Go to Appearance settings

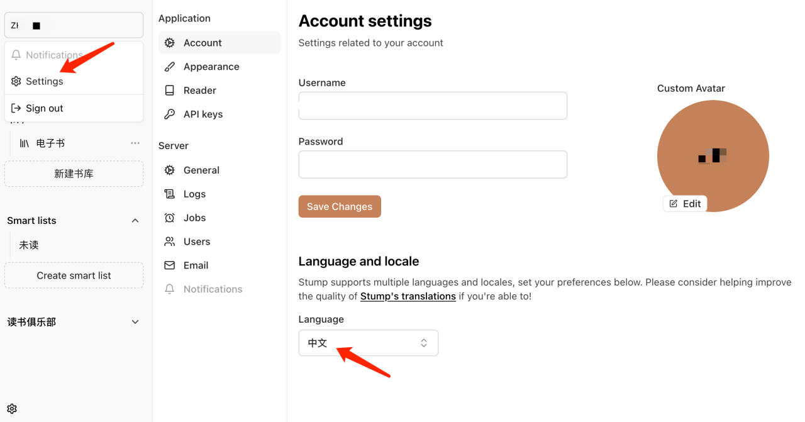pos(219,67)
